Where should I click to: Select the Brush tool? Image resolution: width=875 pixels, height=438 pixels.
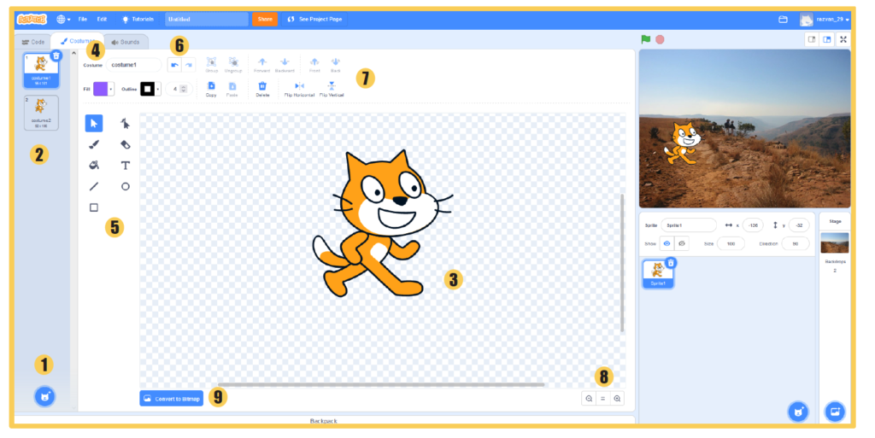pyautogui.click(x=94, y=144)
